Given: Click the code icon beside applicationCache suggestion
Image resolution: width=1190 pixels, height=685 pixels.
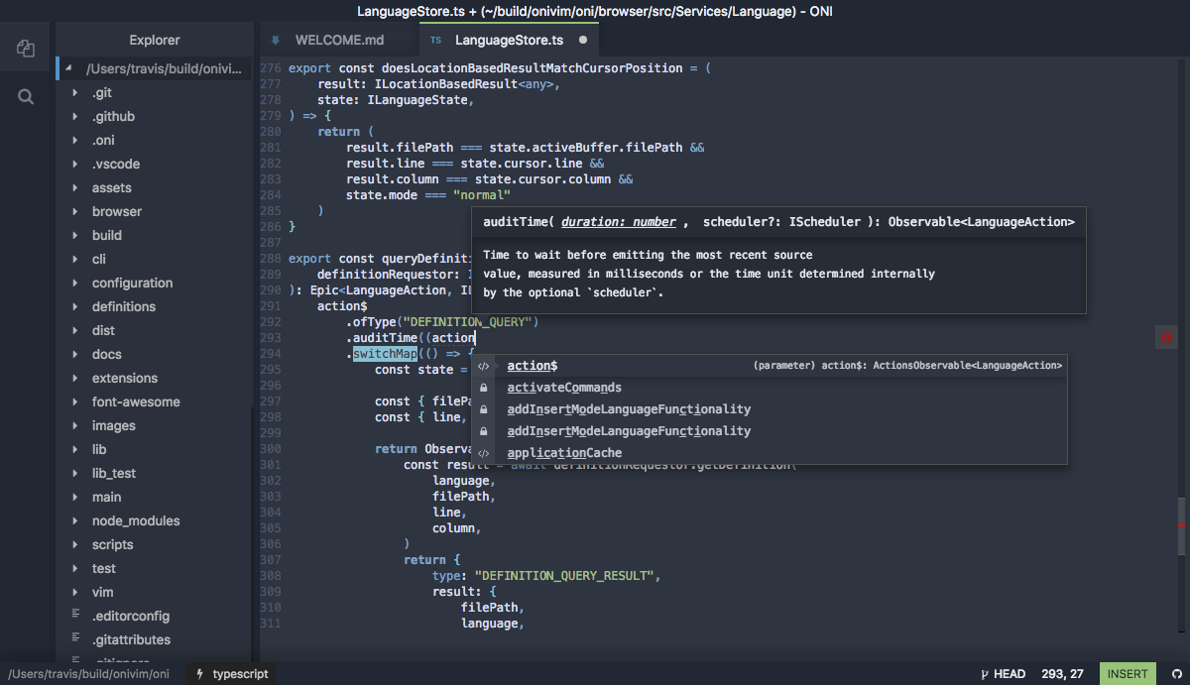Looking at the screenshot, I should point(483,453).
